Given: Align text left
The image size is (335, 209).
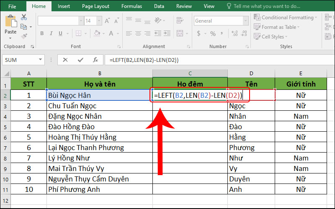Looking at the screenshot, I should coord(129,33).
